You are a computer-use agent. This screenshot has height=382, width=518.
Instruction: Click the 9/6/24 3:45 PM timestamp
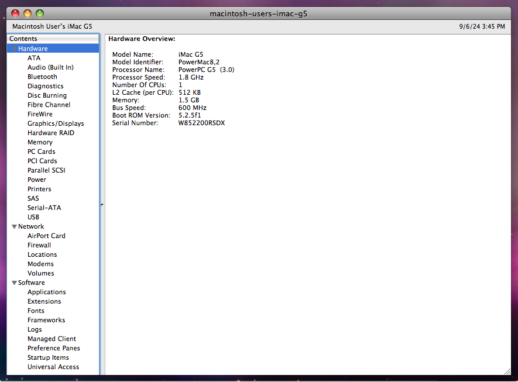pyautogui.click(x=482, y=26)
